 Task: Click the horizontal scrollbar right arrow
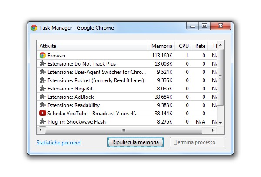[x=213, y=130]
